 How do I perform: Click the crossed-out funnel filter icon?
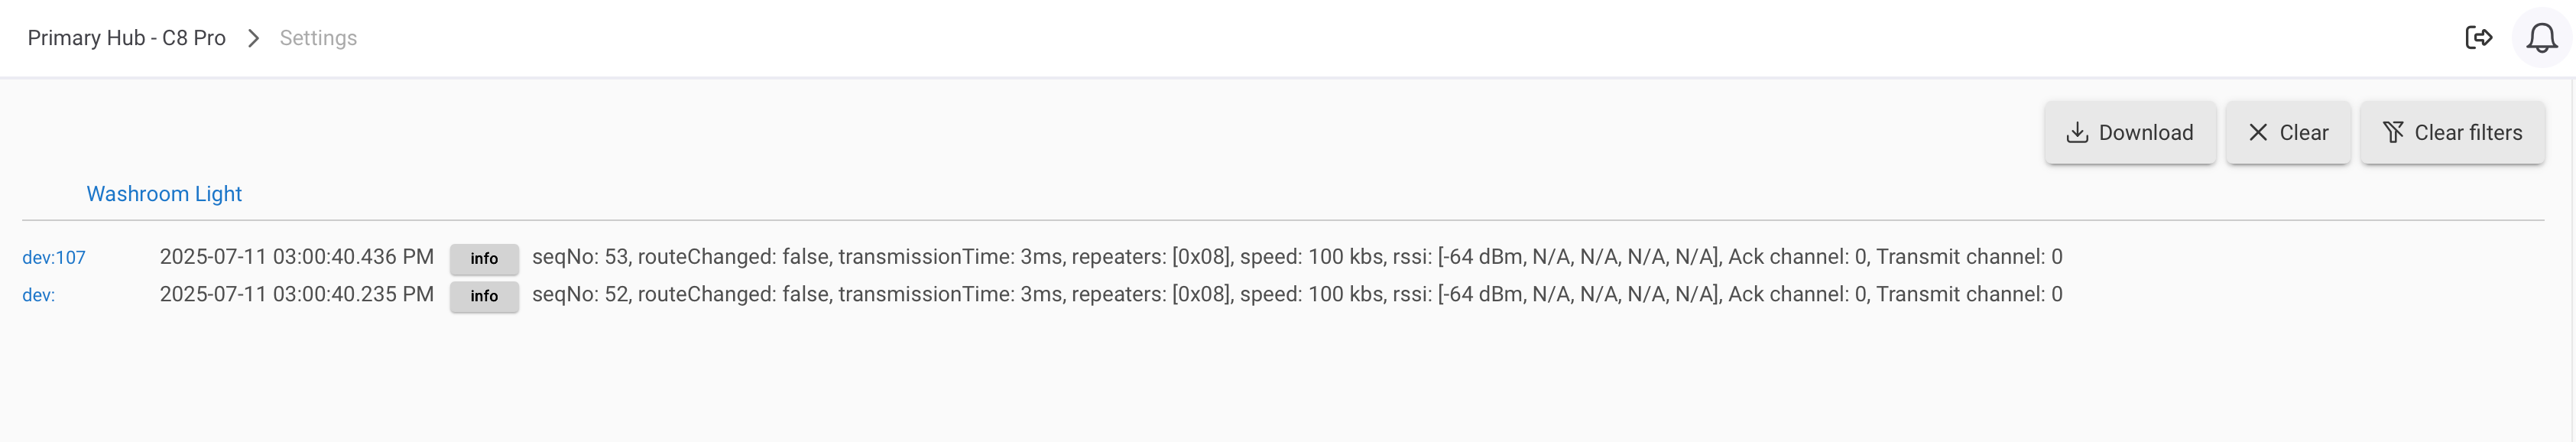point(2393,133)
